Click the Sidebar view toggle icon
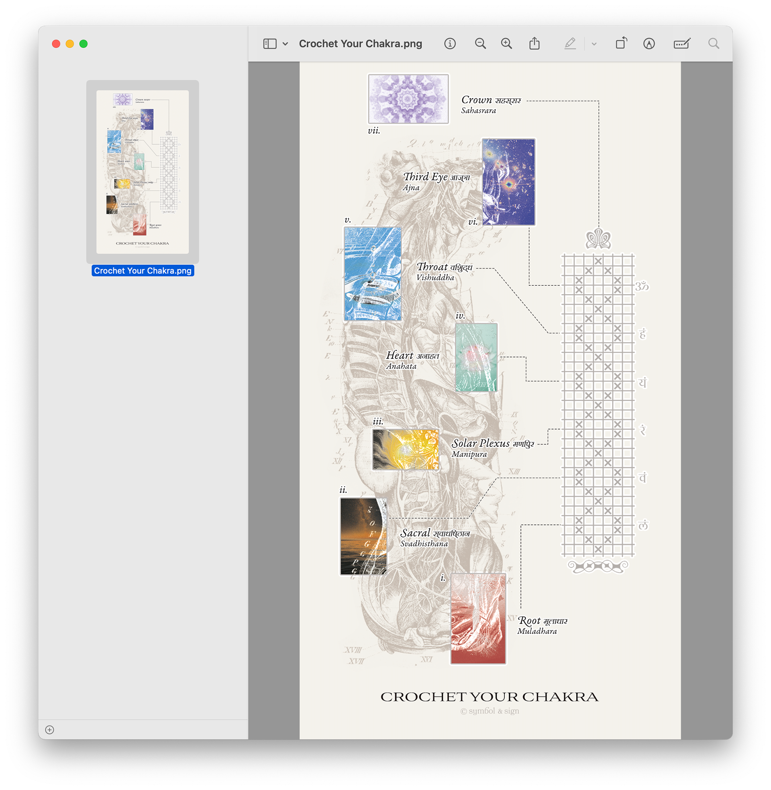 (x=270, y=44)
